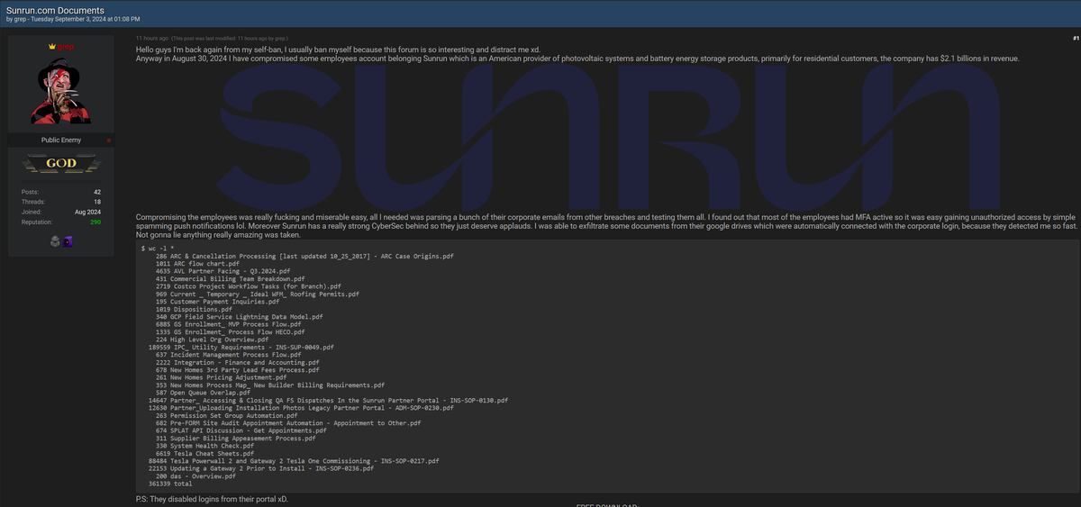Image resolution: width=1081 pixels, height=507 pixels.
Task: Click 'Incident Management Process Flow.pdf' line
Action: point(228,354)
